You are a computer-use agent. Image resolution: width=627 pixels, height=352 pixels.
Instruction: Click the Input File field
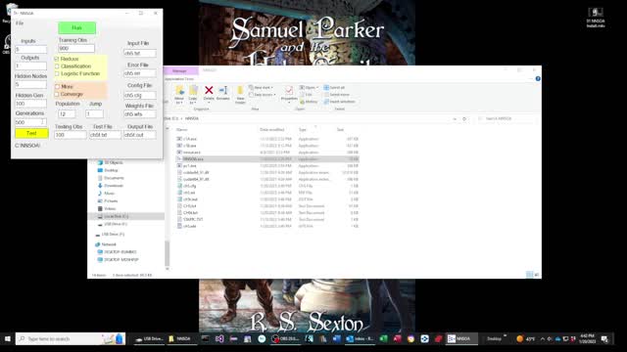(x=139, y=53)
